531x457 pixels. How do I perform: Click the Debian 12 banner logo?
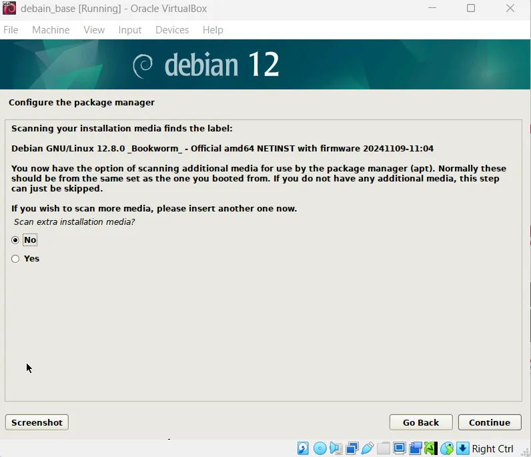[x=206, y=64]
